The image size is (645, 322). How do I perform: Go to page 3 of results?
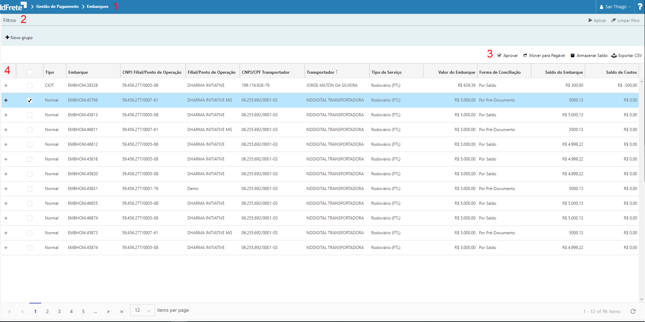coord(59,312)
